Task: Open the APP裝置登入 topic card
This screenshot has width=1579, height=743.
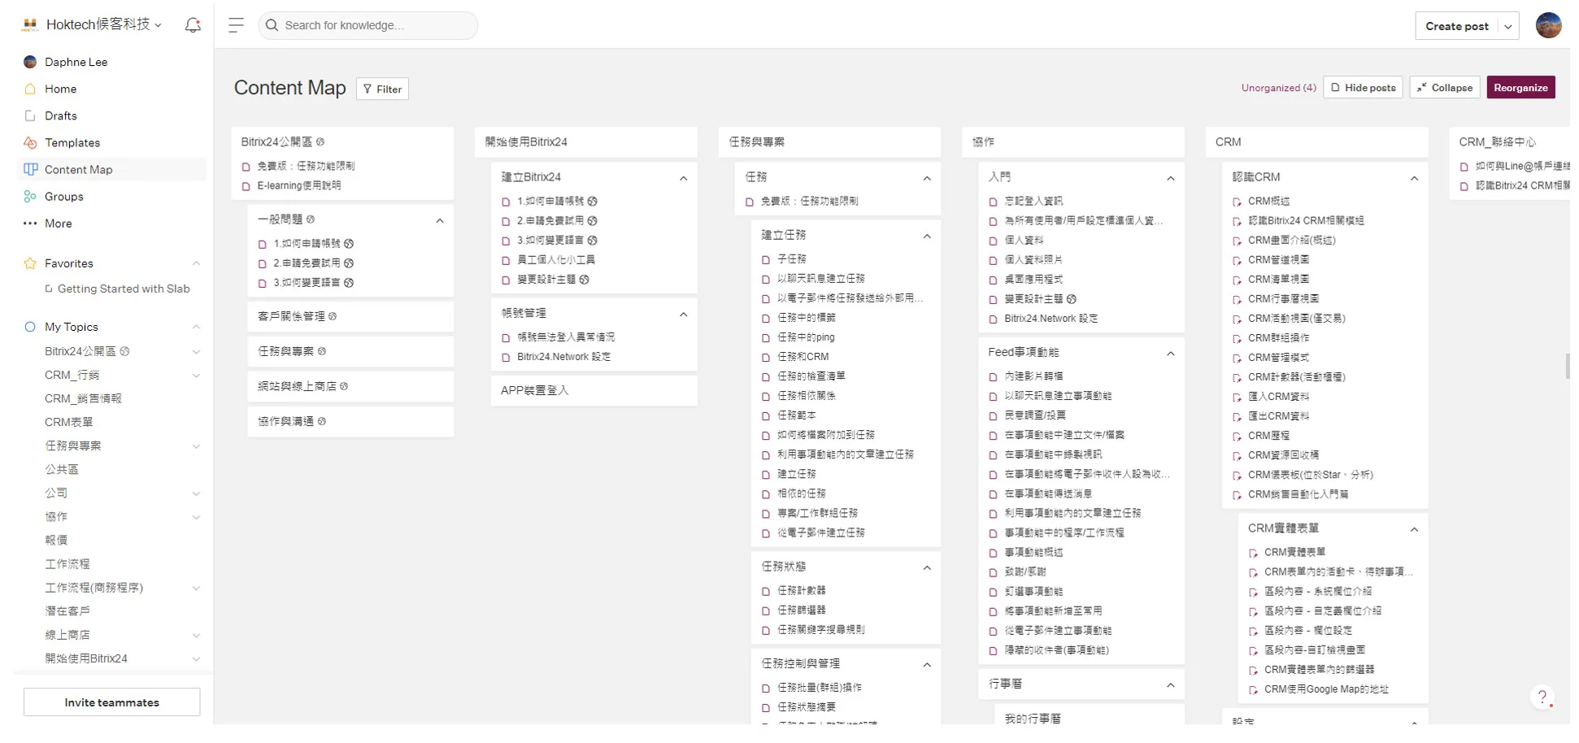Action: 594,390
